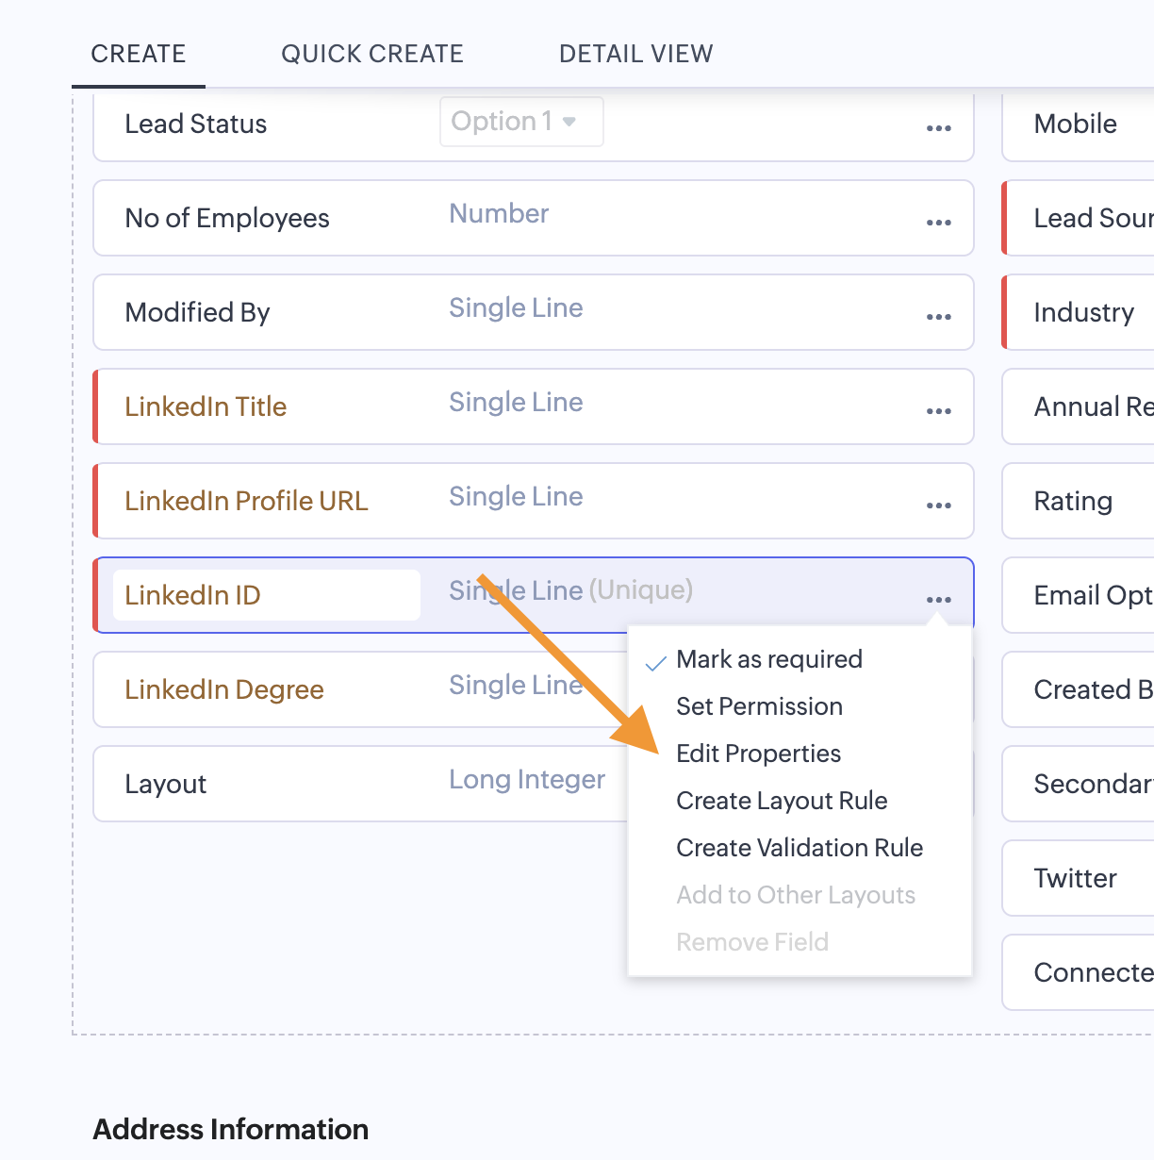
Task: Click the Long Integer type text
Action: (x=527, y=780)
